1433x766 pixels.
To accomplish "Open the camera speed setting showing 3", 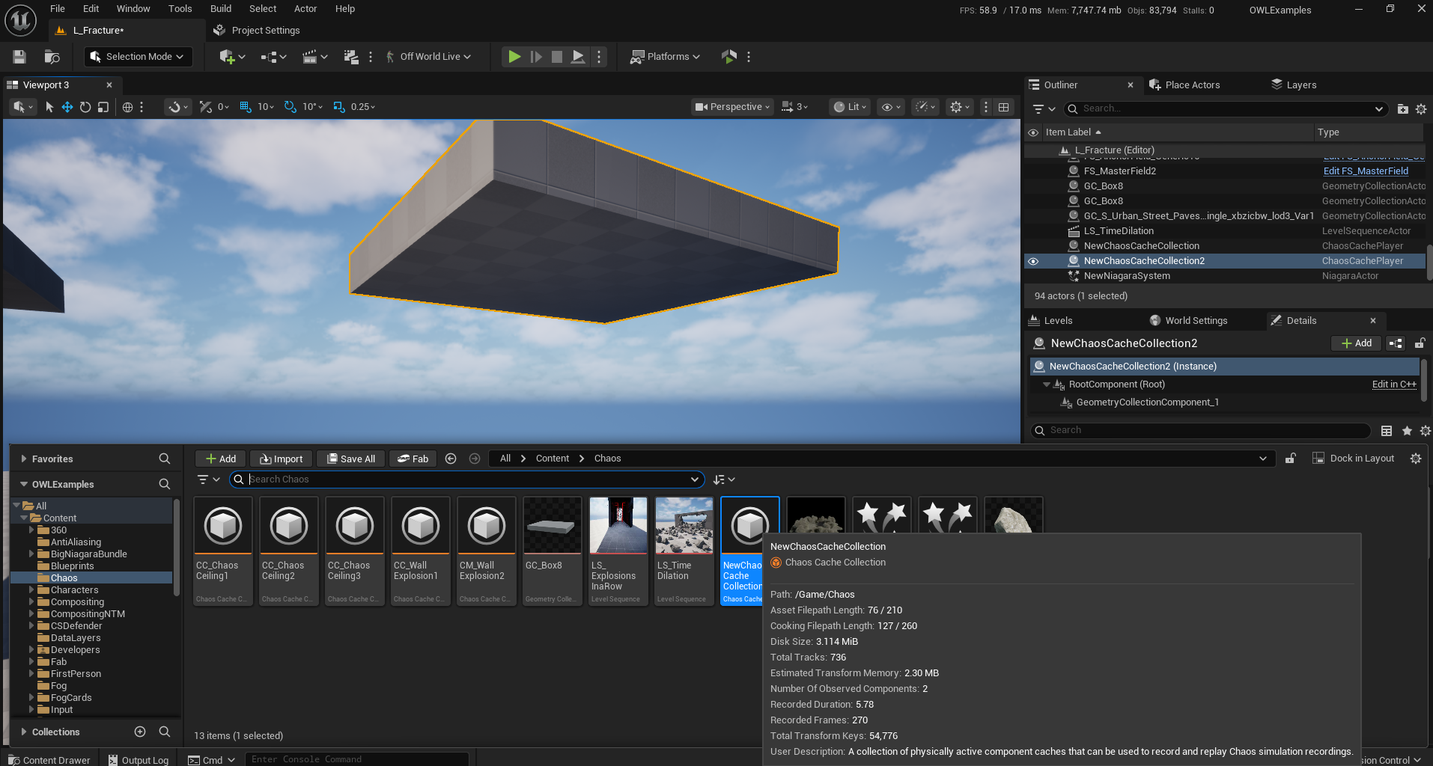I will click(x=794, y=107).
